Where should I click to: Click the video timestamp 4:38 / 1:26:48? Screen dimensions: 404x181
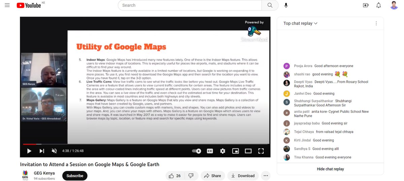[x=73, y=151]
